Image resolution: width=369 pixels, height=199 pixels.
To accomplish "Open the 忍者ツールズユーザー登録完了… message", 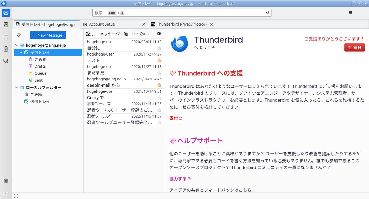I will [x=124, y=119].
